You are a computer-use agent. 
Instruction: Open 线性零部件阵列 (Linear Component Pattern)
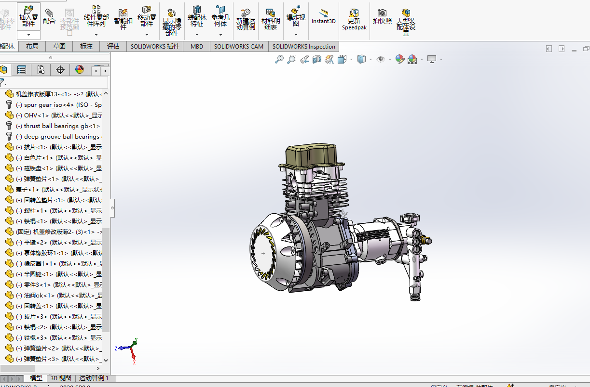pos(96,16)
